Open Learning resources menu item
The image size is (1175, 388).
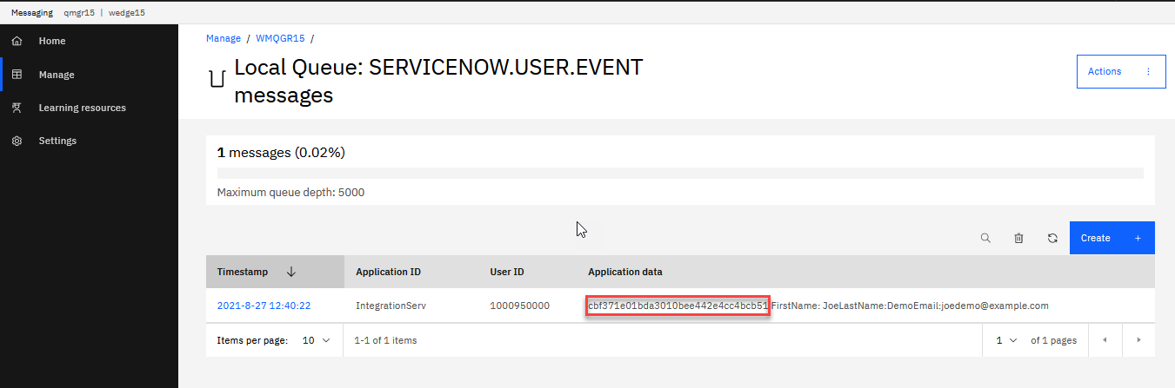82,108
